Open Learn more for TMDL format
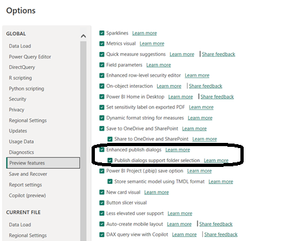This screenshot has height=241, width=295. point(221,182)
